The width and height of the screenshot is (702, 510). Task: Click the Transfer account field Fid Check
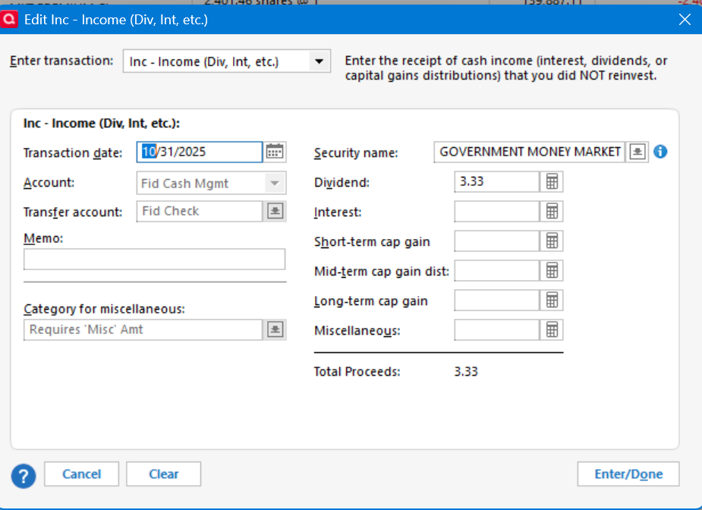[x=200, y=211]
